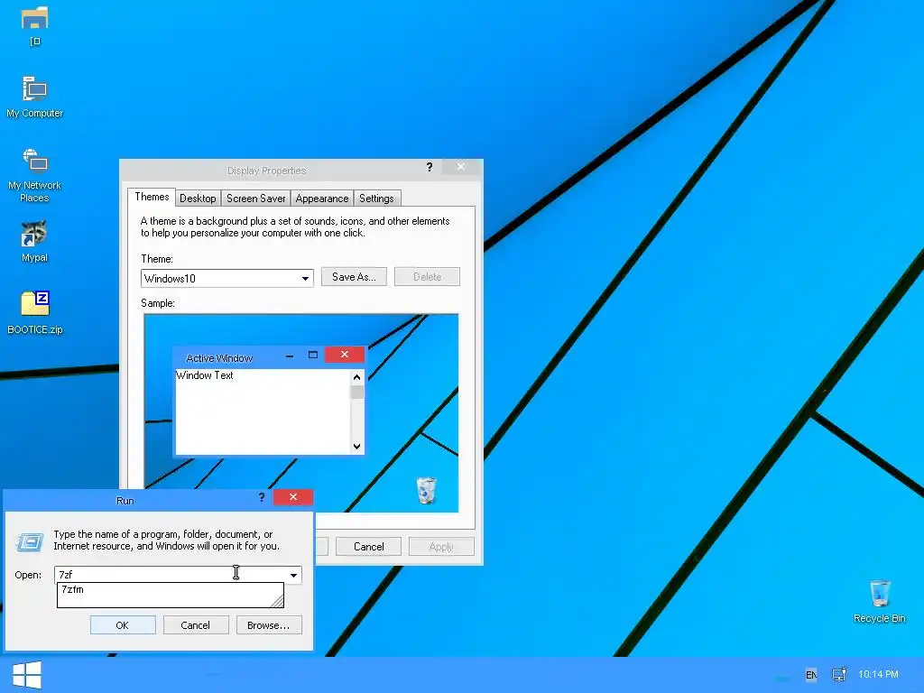Screen dimensions: 924x693
Task: Click the Display Properties help question mark
Action: point(430,167)
